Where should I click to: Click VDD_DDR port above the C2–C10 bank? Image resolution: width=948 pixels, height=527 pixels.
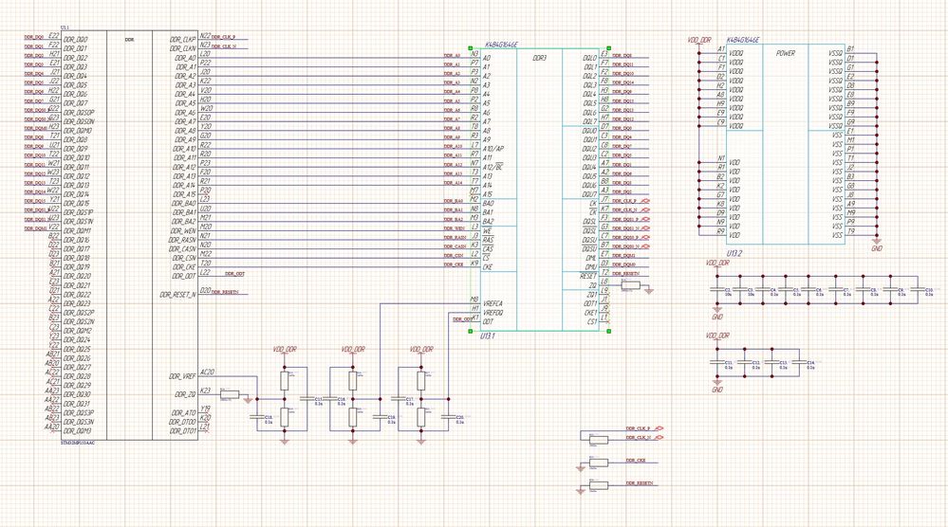coord(717,263)
